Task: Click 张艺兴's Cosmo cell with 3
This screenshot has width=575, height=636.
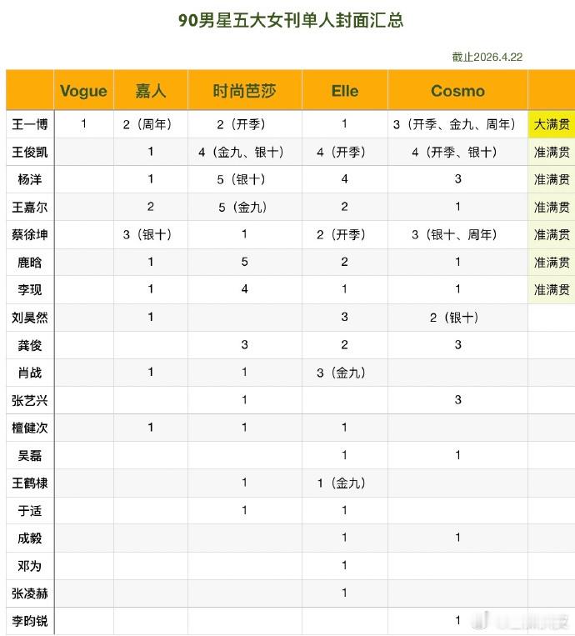Action: [x=457, y=400]
